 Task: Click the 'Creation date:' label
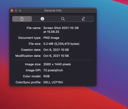coord(31,50)
